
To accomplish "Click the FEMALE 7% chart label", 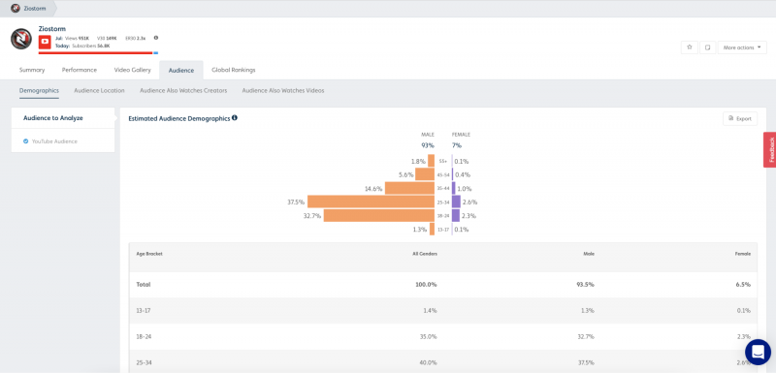I will click(461, 140).
